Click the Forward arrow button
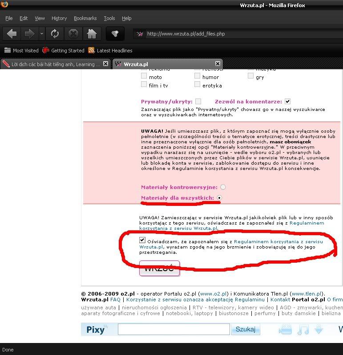 tap(29, 34)
